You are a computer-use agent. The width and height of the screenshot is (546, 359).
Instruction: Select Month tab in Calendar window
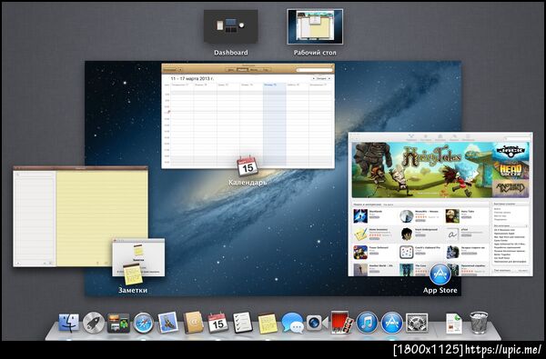point(254,70)
